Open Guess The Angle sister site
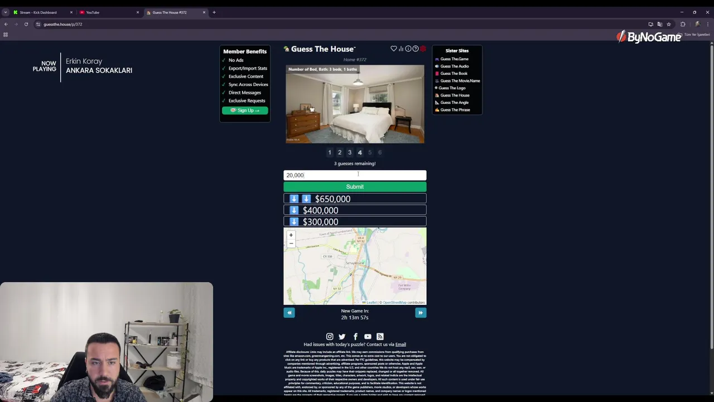The image size is (714, 402). 454,103
